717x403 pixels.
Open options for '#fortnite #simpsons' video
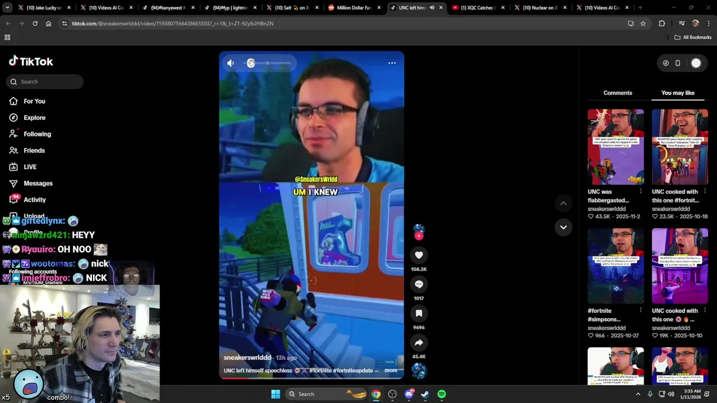[641, 311]
